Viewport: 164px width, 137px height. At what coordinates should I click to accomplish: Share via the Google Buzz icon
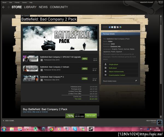tap(120, 27)
